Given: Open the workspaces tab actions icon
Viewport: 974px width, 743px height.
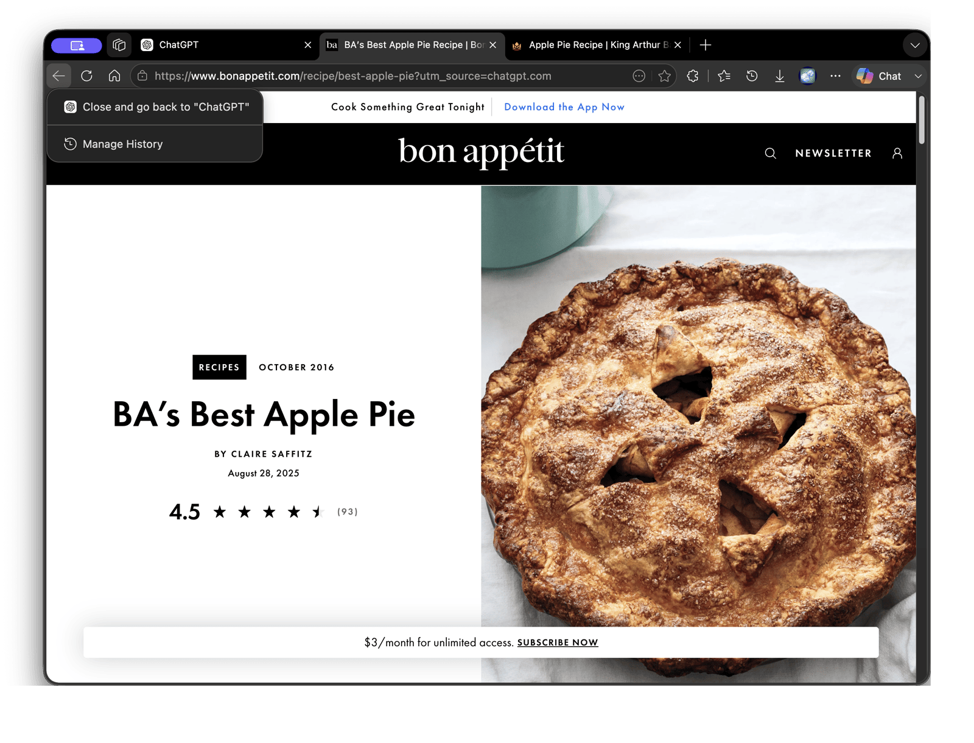Looking at the screenshot, I should [x=119, y=45].
